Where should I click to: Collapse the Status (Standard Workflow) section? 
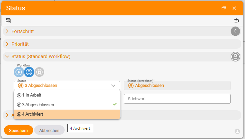7,56
